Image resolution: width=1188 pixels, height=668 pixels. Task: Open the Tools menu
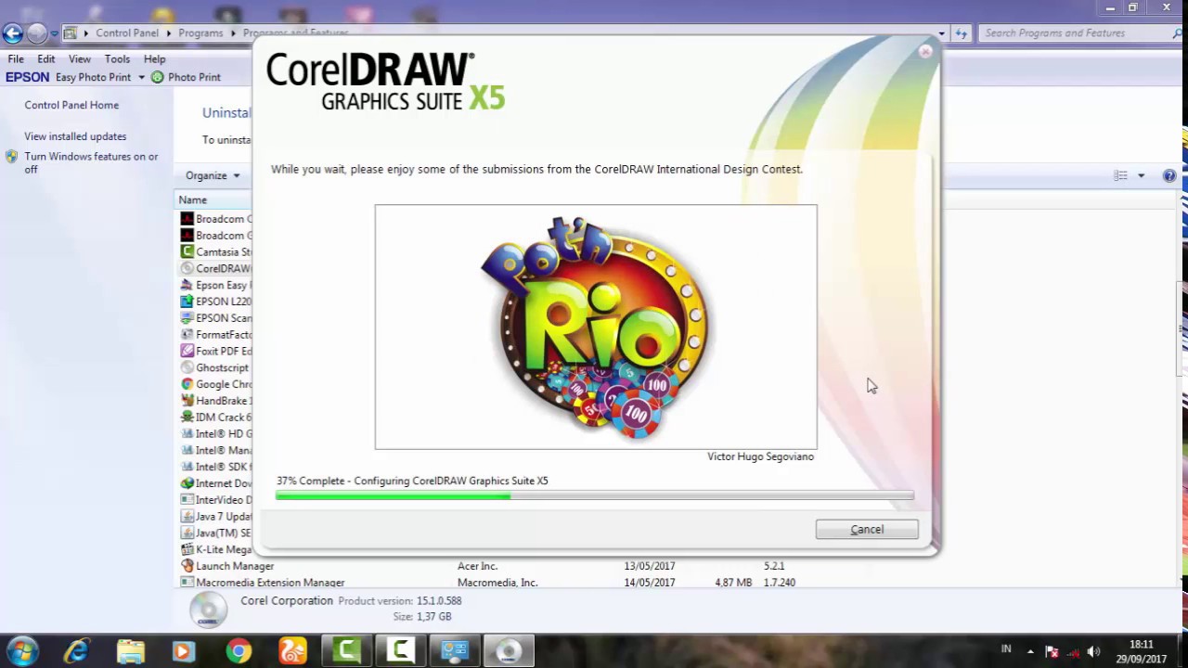(x=117, y=58)
